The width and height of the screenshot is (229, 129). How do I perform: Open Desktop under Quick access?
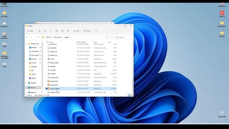[34, 48]
